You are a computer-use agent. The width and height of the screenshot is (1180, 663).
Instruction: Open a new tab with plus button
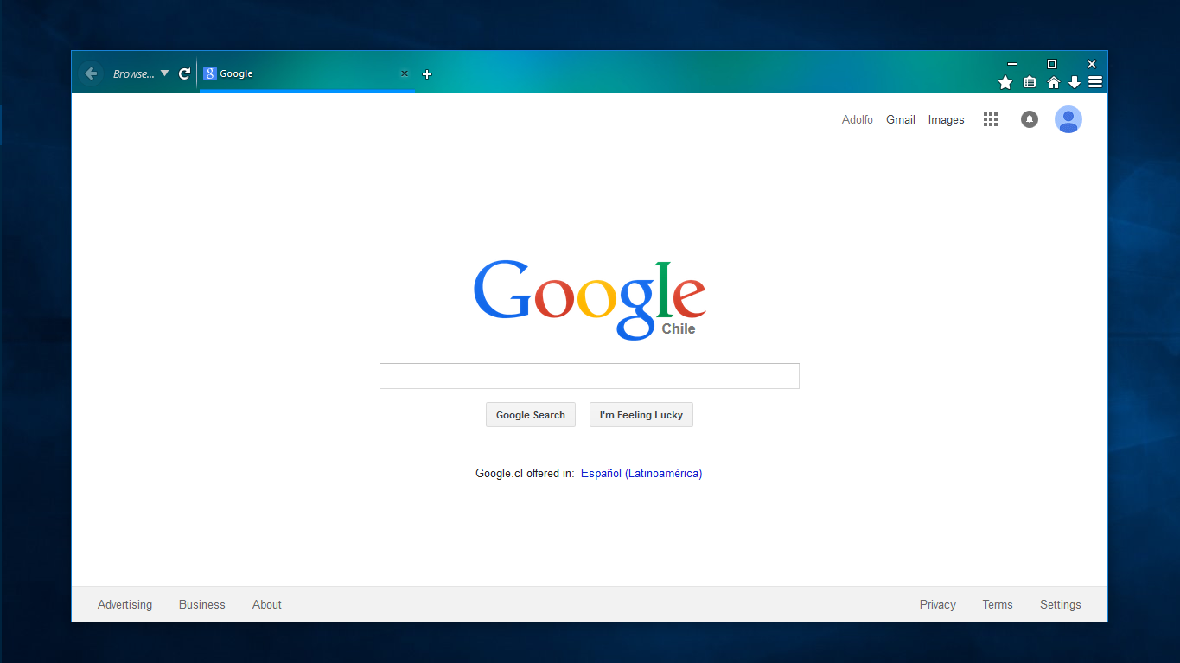click(x=427, y=74)
